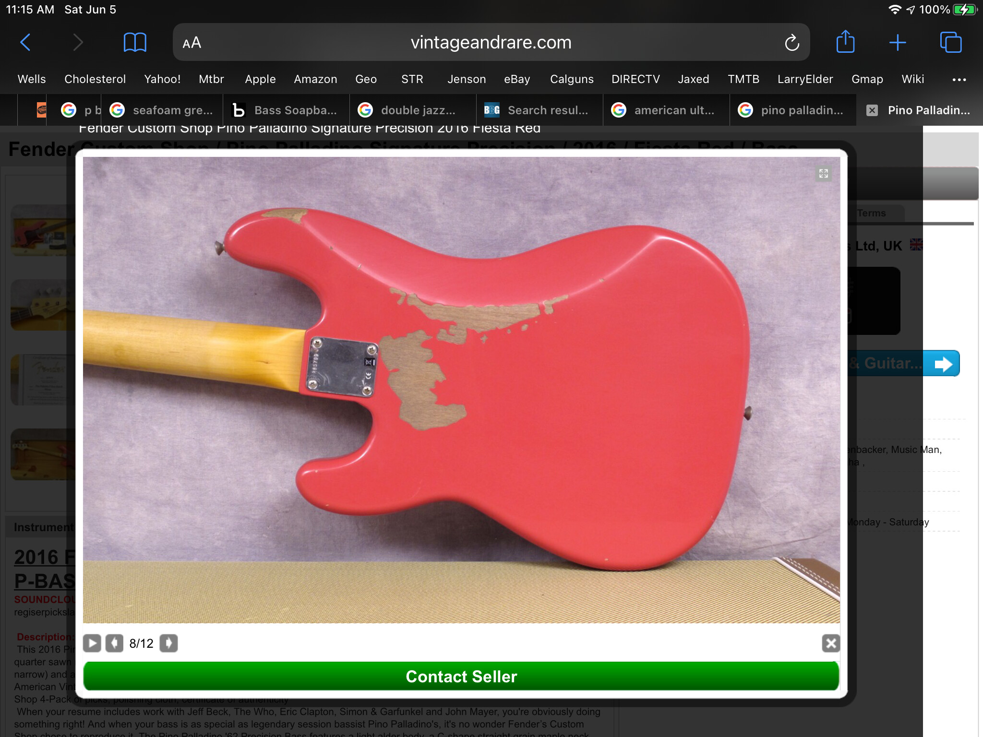Start the slideshow play button
The image size is (983, 737).
(x=92, y=643)
